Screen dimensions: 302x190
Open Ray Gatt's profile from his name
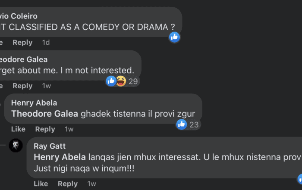tap(50, 146)
